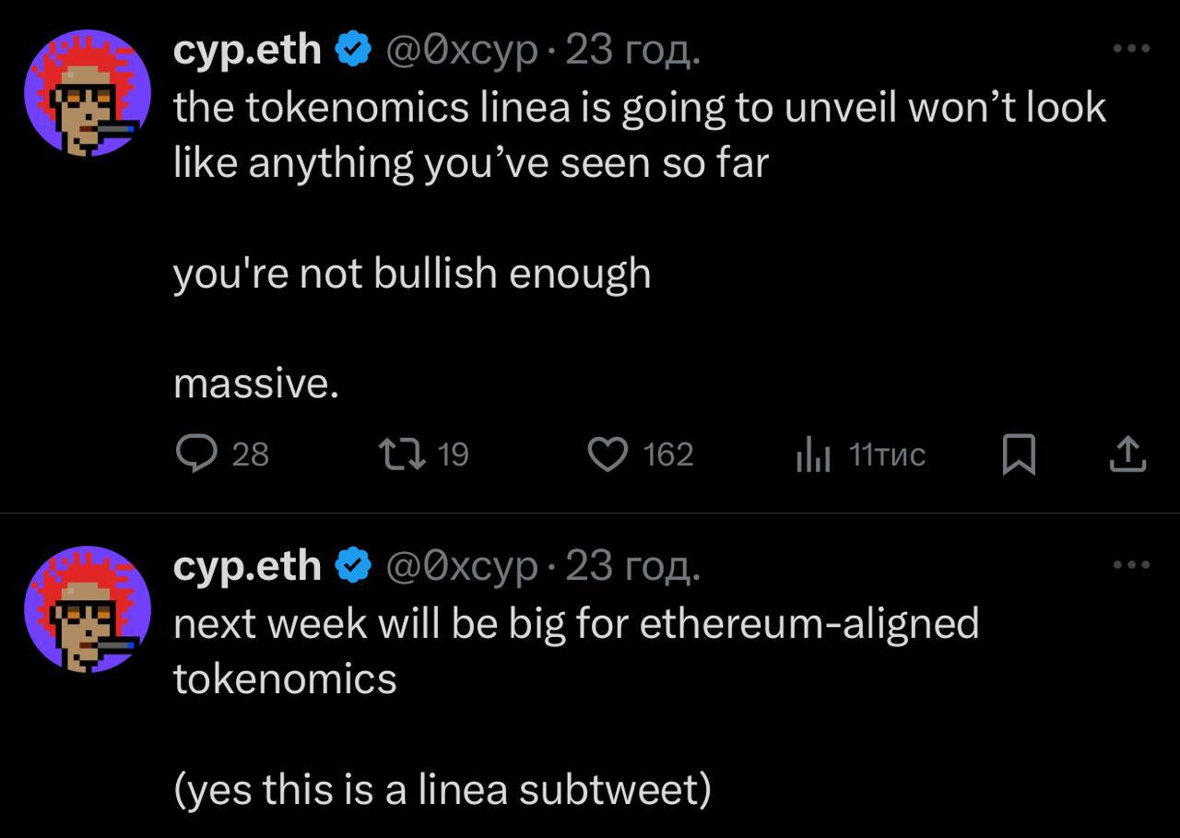Share the first tweet via upload icon

click(x=1126, y=454)
